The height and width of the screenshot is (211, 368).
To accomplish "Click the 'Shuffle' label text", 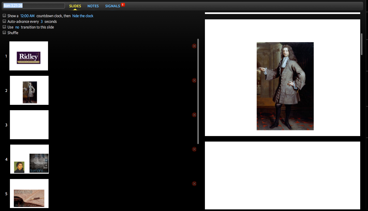I will pyautogui.click(x=13, y=33).
